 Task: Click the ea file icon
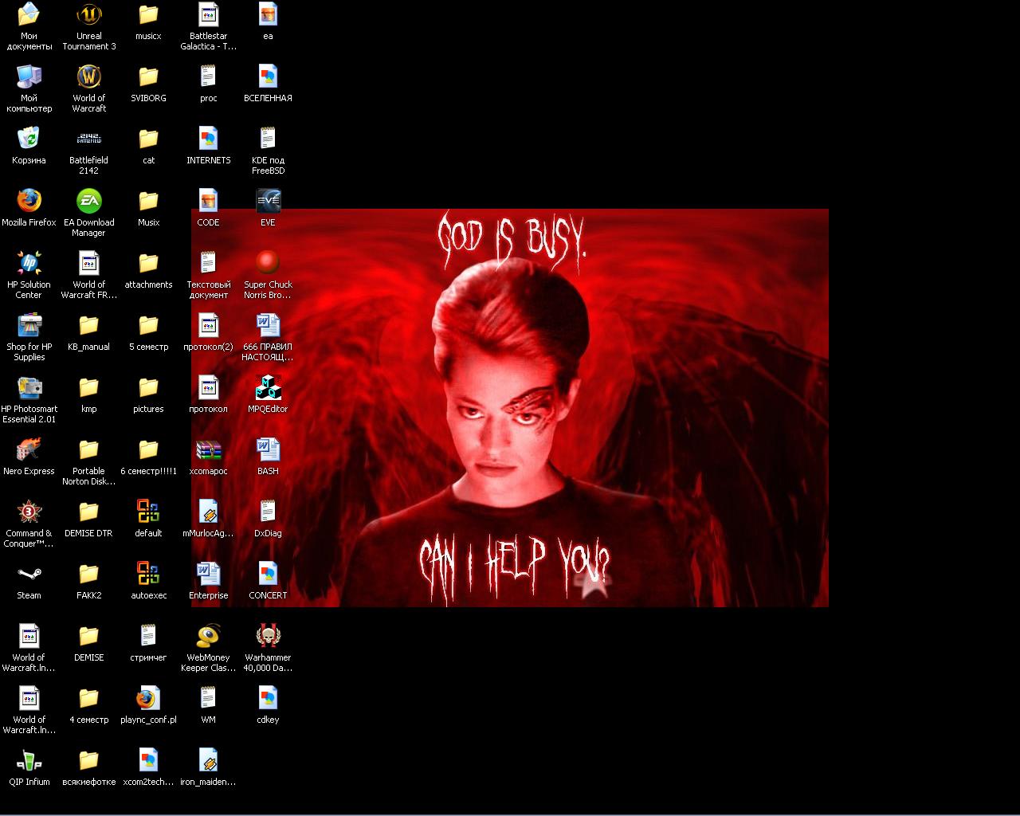coord(268,14)
